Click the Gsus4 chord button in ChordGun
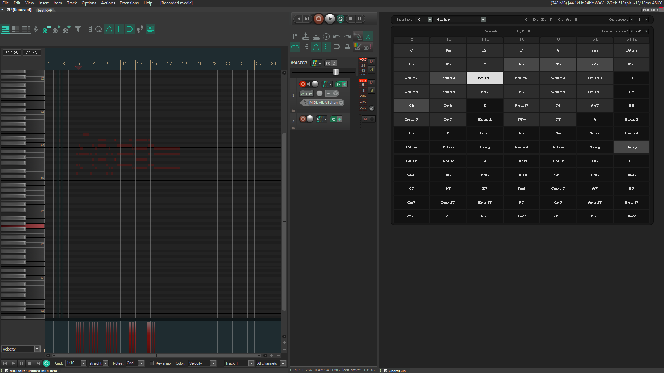 pyautogui.click(x=558, y=92)
